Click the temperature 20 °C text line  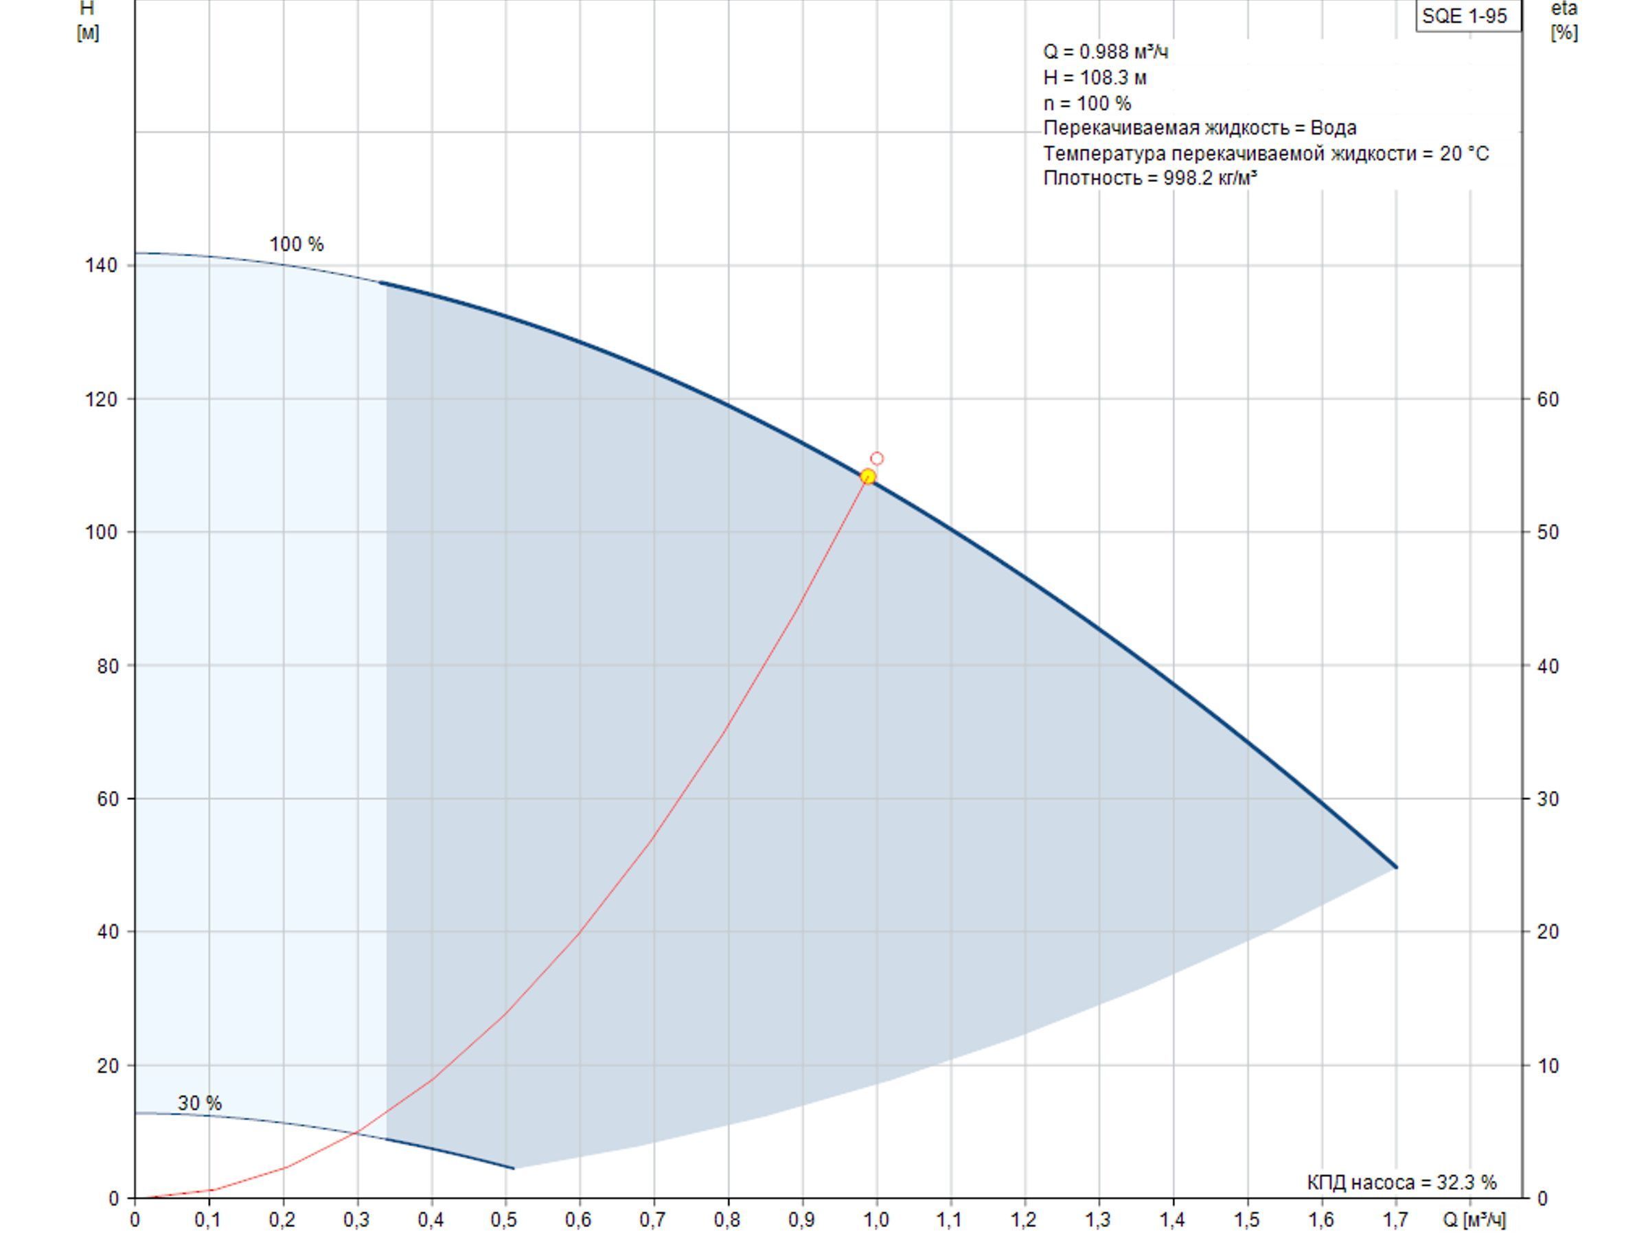point(1266,154)
